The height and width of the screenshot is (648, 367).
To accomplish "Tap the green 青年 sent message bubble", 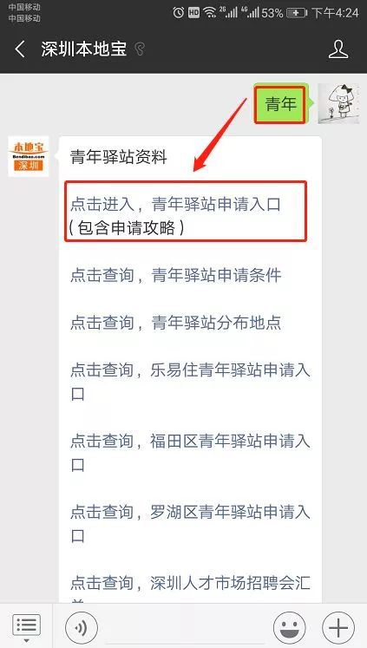I will point(280,105).
